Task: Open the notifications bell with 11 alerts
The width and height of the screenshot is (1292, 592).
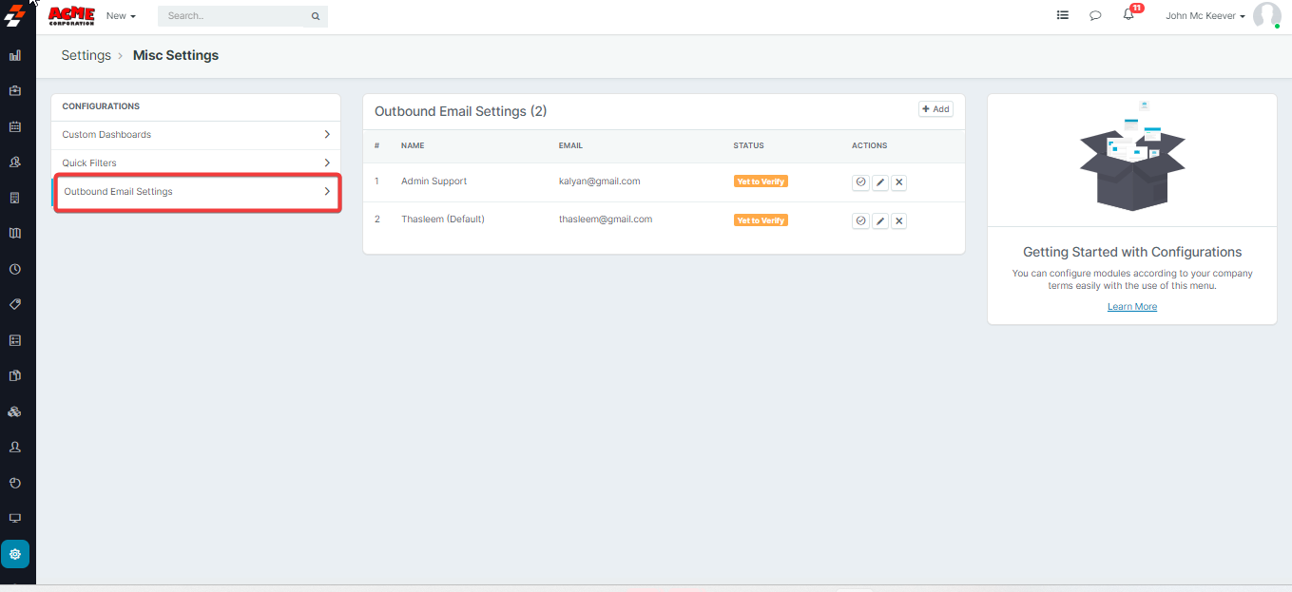Action: [x=1128, y=15]
